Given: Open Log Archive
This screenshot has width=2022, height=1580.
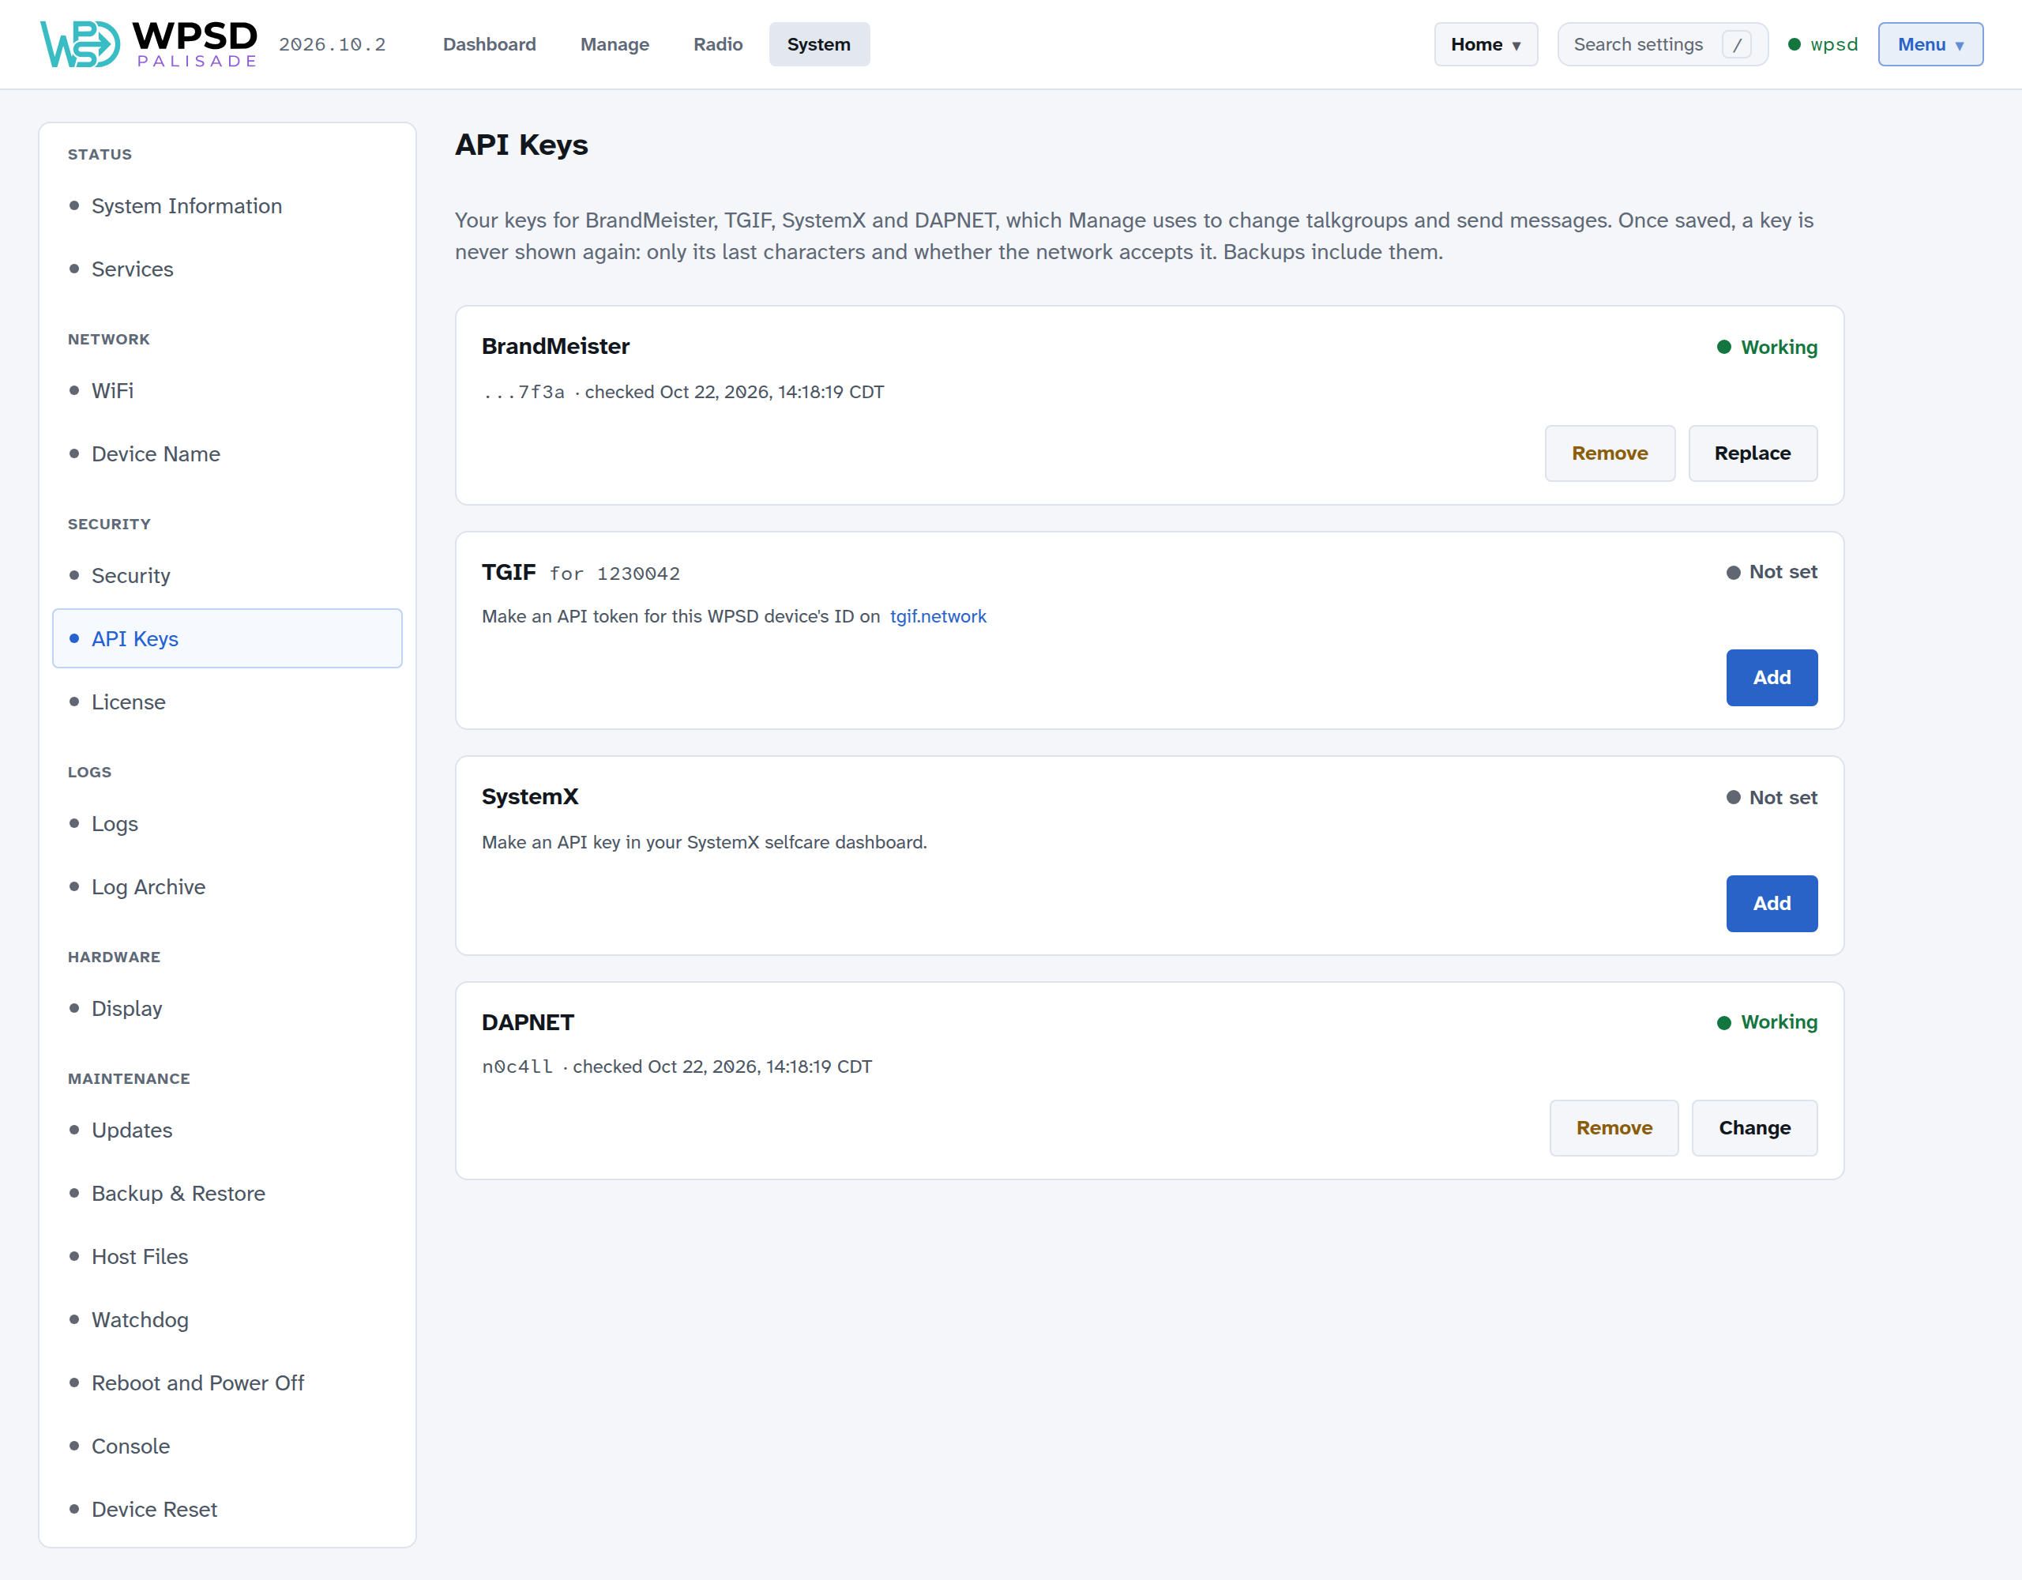Looking at the screenshot, I should pos(227,886).
